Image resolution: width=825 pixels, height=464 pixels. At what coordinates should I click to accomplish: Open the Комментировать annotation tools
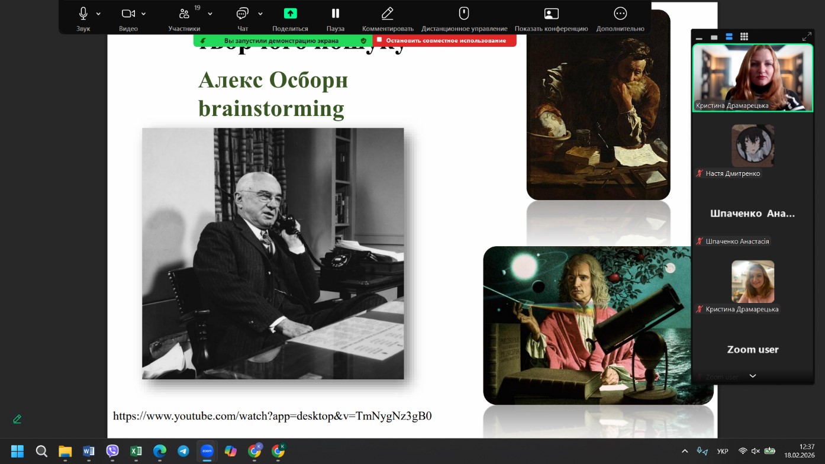tap(388, 18)
